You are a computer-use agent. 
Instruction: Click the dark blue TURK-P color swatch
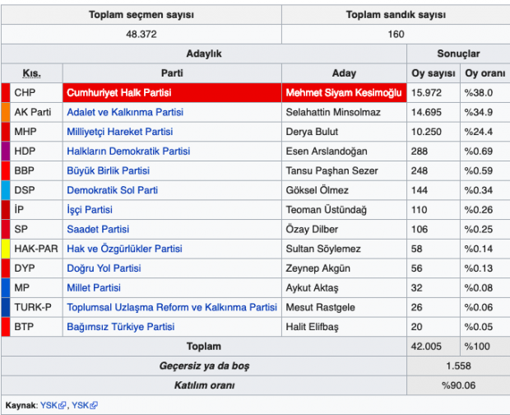click(6, 308)
